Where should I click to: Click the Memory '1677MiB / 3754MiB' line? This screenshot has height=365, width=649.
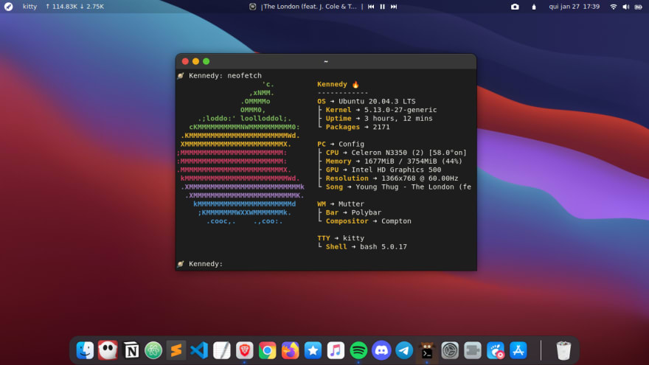[394, 161]
